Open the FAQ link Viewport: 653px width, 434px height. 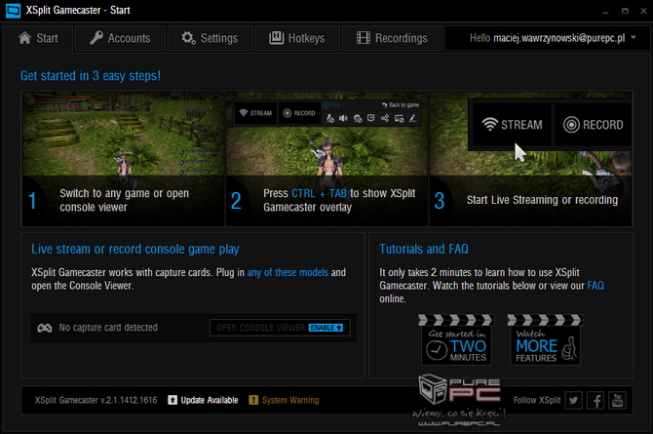pyautogui.click(x=595, y=286)
